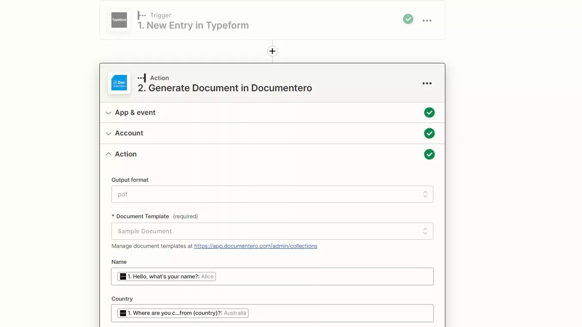Click the plus icon to add a step
Screen dimensions: 582x327
pyautogui.click(x=272, y=51)
